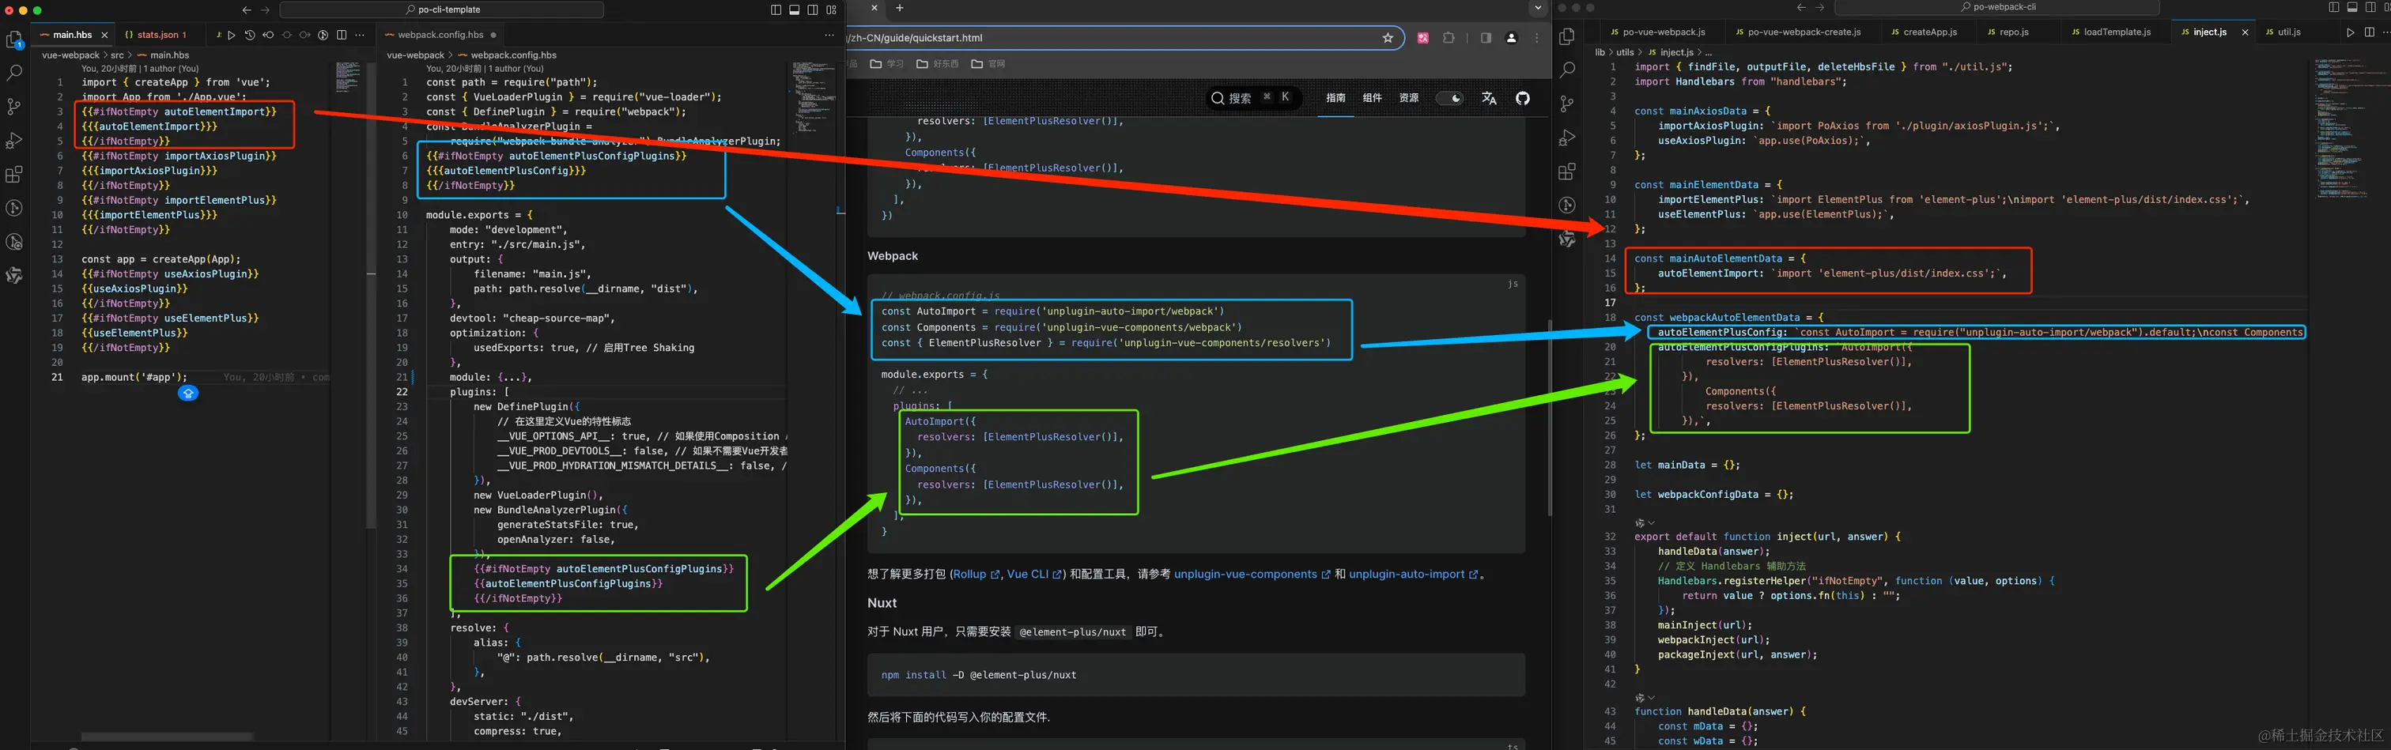Open src breadcrumb in main.hbs path
Screen dimensions: 2391x750
pos(117,55)
